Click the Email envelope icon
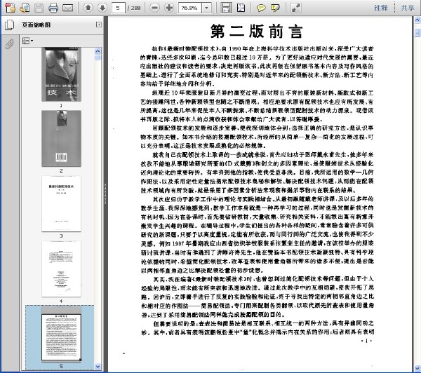421x373 pixels. [67, 8]
